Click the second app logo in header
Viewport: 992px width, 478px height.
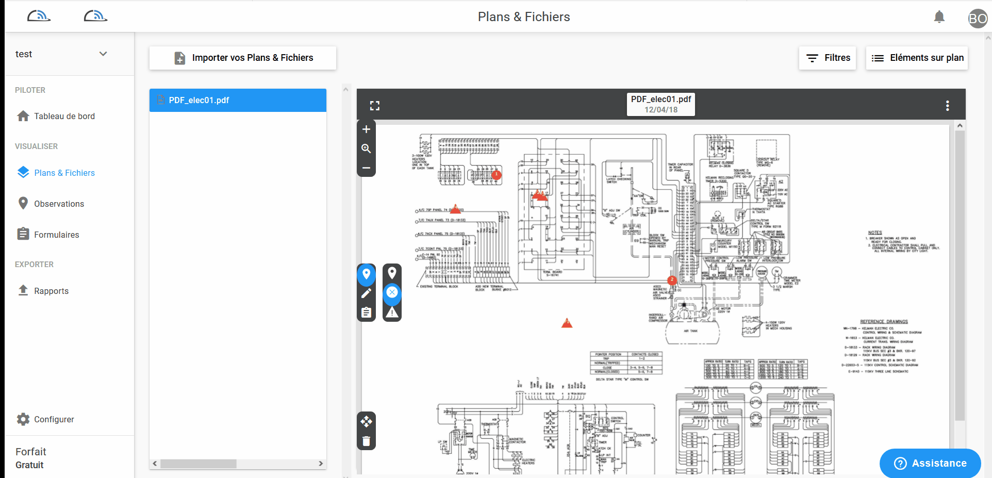(95, 17)
